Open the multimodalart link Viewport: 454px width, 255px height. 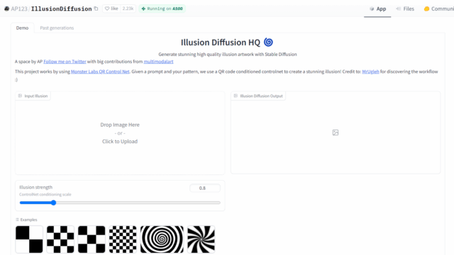pos(158,62)
